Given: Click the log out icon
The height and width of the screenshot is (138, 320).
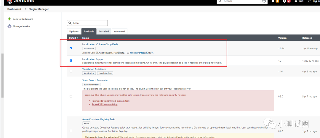Looking at the screenshot, I should pos(310,1).
